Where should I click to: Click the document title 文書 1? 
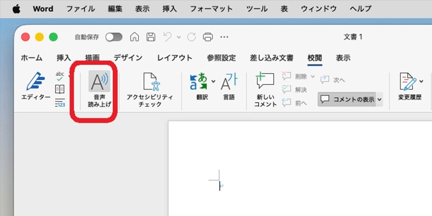click(x=353, y=37)
